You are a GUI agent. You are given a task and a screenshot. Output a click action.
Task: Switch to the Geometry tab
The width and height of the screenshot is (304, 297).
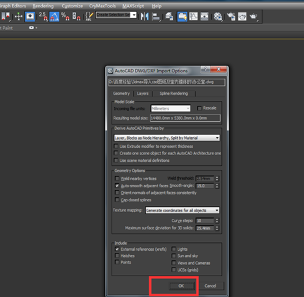click(x=121, y=94)
